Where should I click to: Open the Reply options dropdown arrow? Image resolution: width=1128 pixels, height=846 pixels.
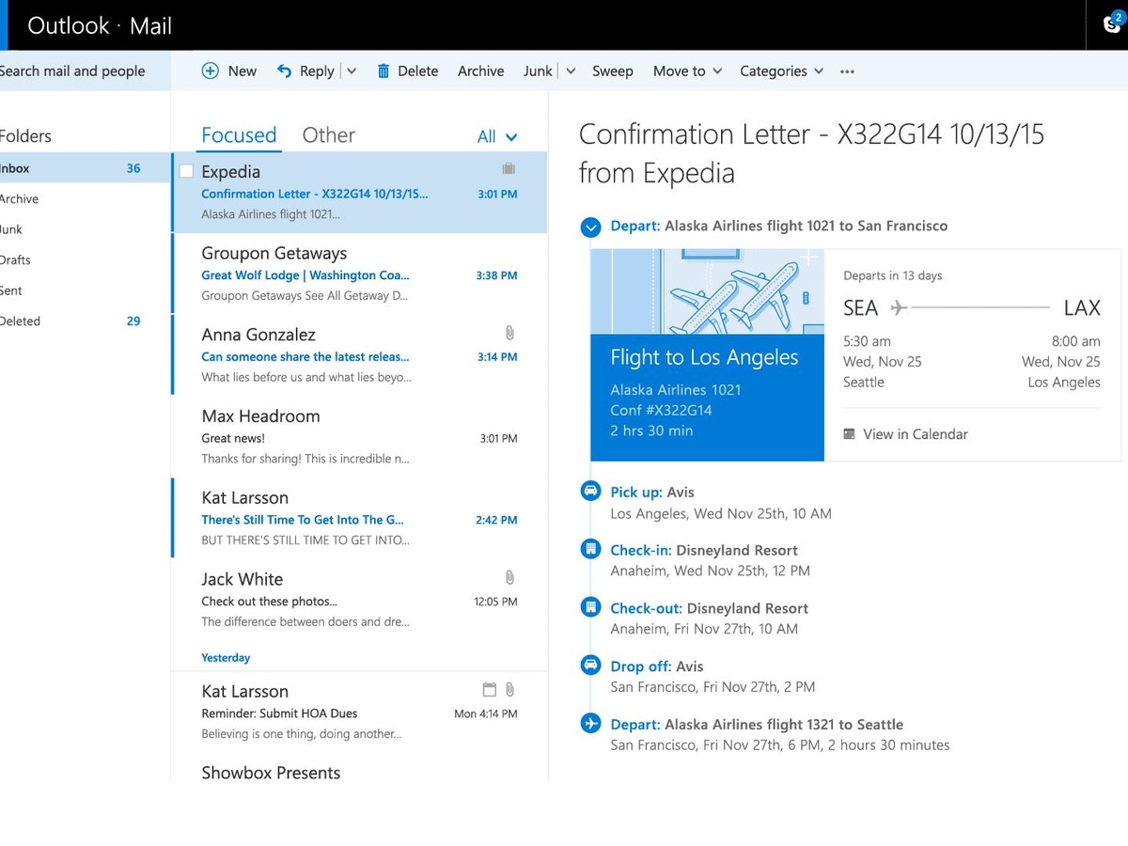[352, 71]
